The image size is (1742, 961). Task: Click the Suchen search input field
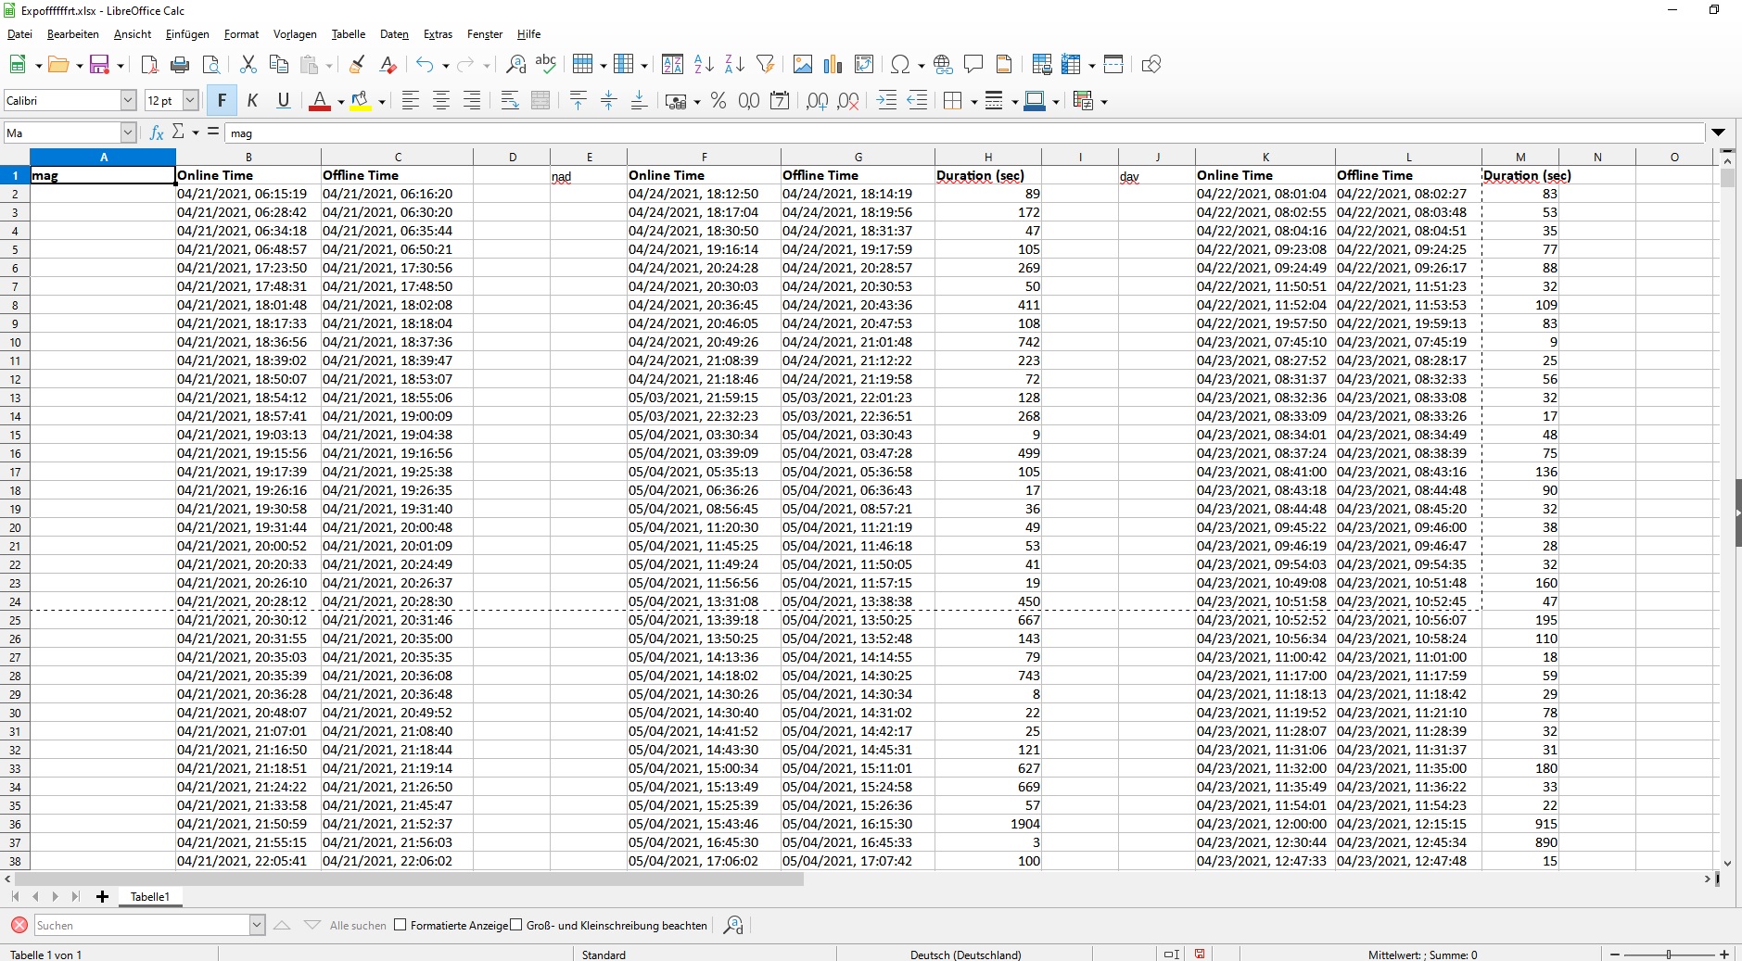point(142,925)
